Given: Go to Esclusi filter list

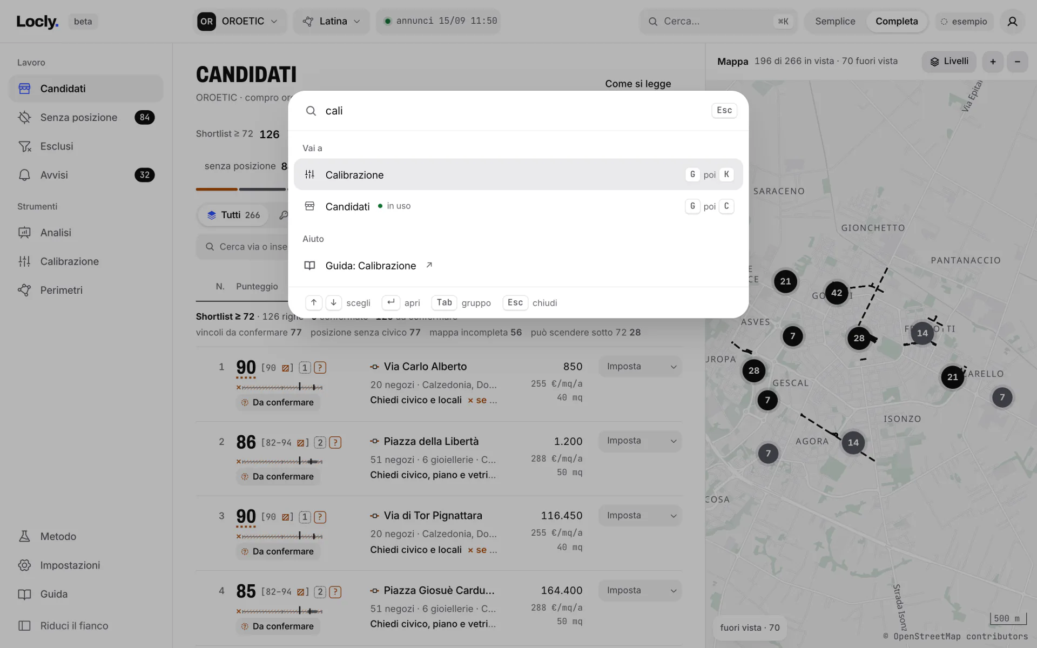Looking at the screenshot, I should pos(86,146).
